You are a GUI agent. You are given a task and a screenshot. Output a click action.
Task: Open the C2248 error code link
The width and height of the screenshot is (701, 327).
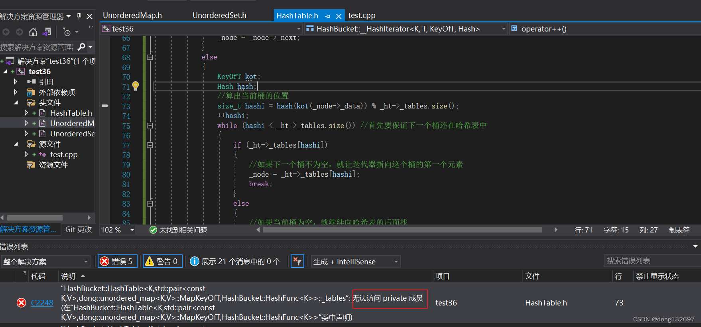pyautogui.click(x=42, y=303)
